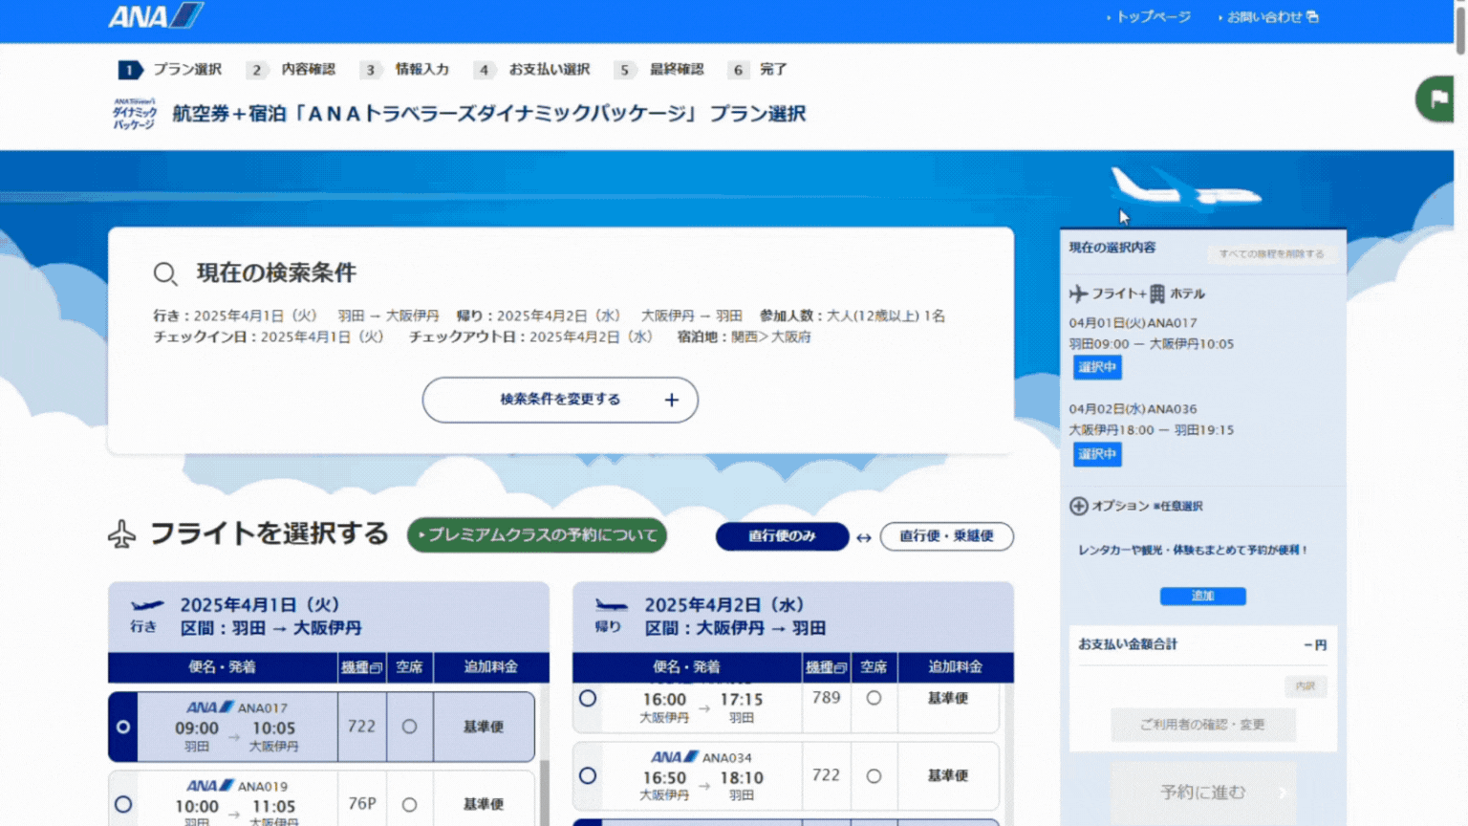Open the outbound 機種 column header link
The image size is (1468, 826).
pyautogui.click(x=361, y=667)
